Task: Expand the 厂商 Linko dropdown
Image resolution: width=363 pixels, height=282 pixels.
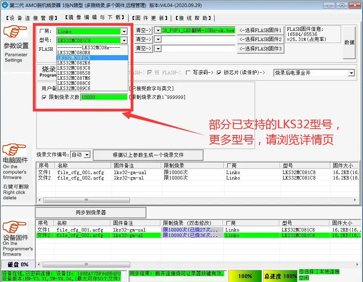Action: click(124, 31)
